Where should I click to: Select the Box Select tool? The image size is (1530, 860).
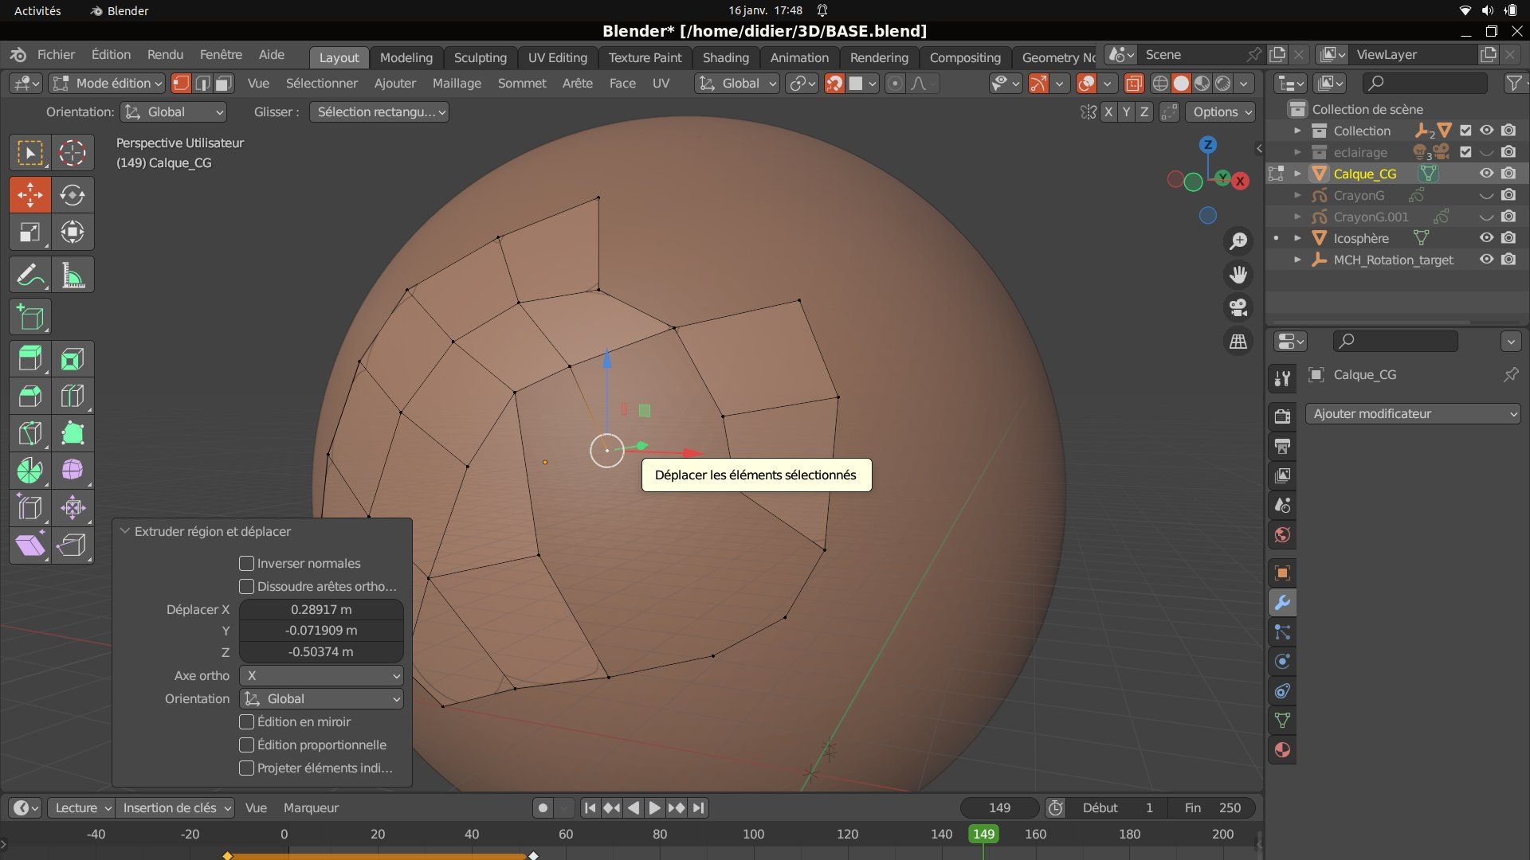click(30, 152)
